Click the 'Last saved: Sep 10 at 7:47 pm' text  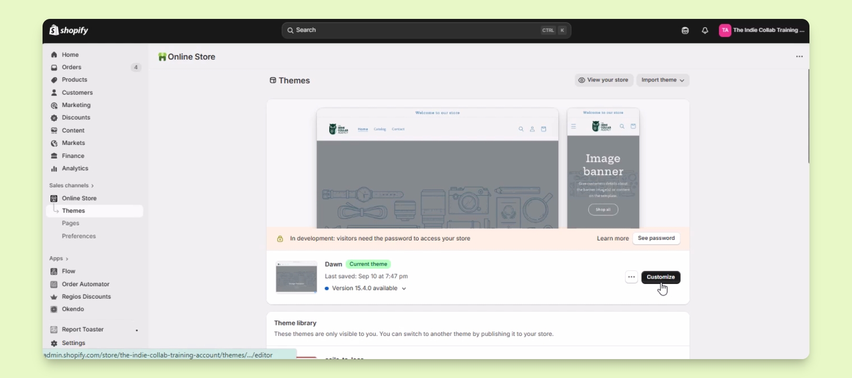coord(366,276)
